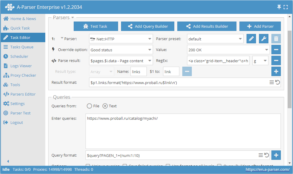Remove the Override option row
Screen dimensions: 293x174
pos(276,50)
